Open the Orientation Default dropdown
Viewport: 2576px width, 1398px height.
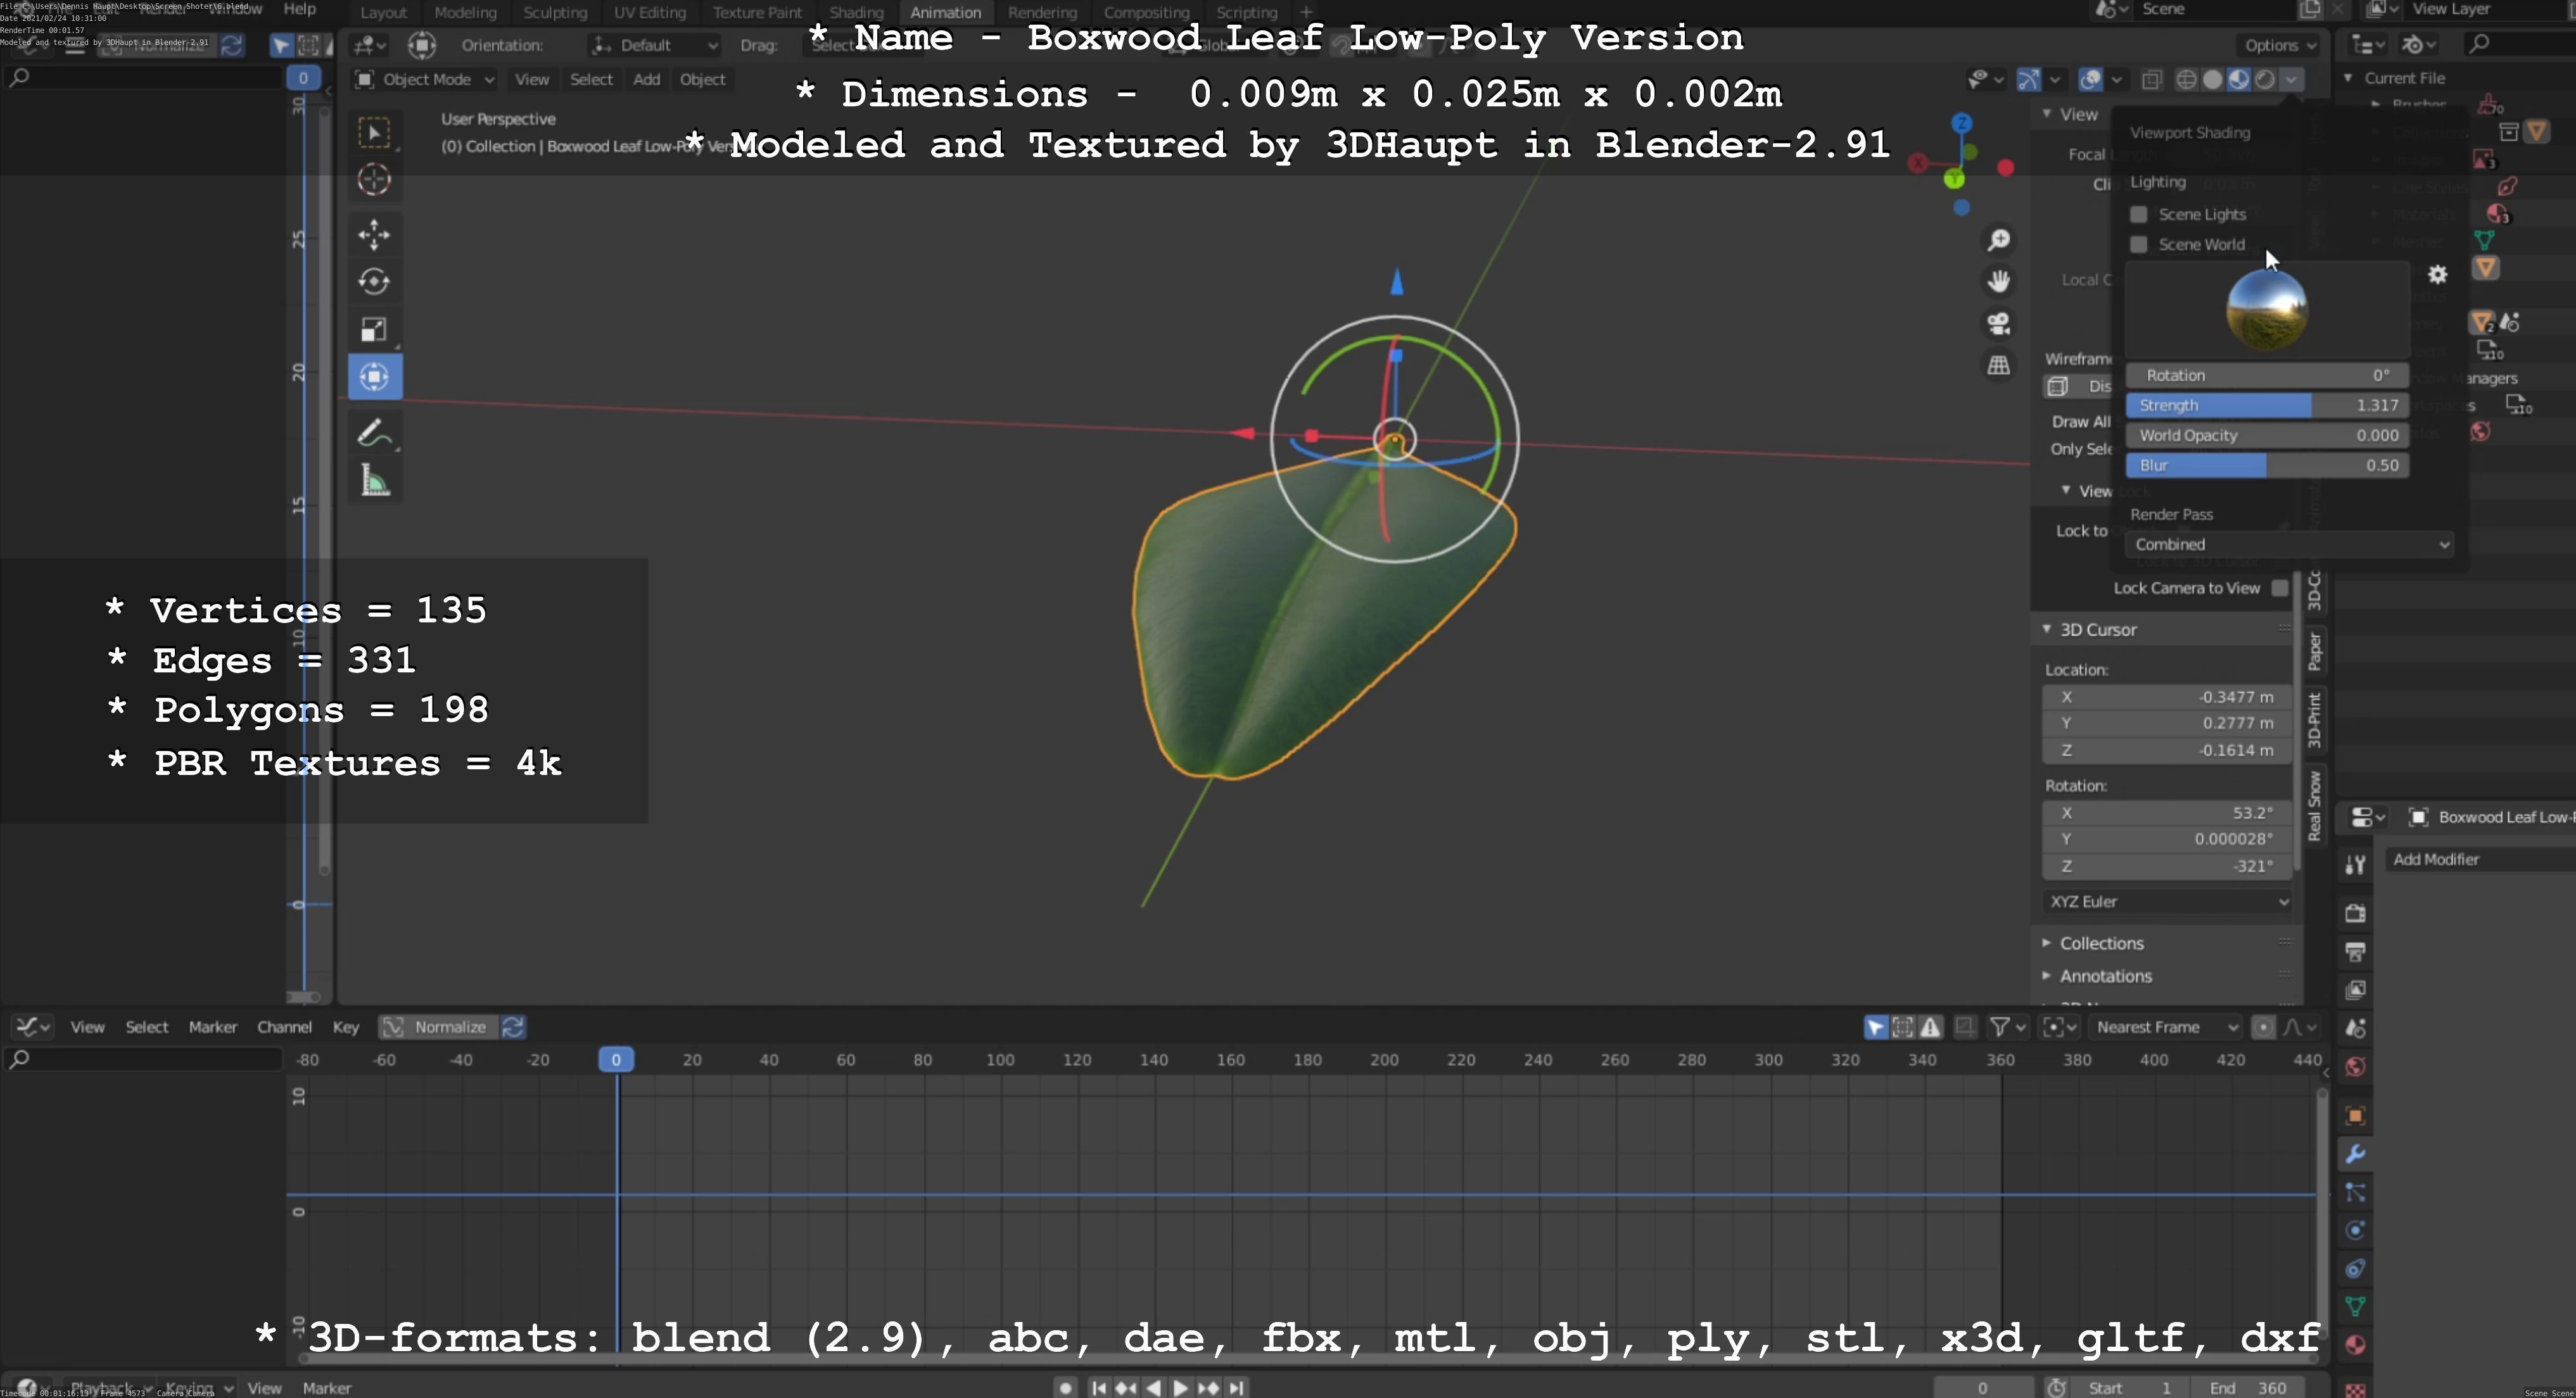coord(655,45)
